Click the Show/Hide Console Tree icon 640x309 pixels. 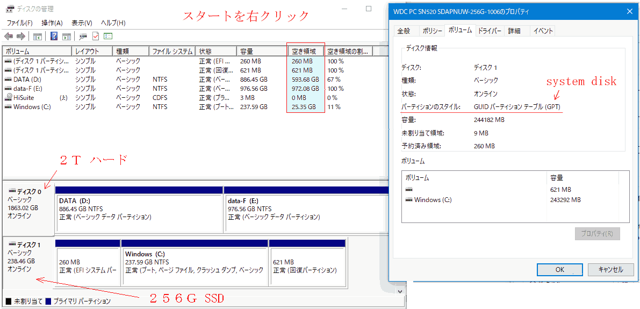point(37,36)
